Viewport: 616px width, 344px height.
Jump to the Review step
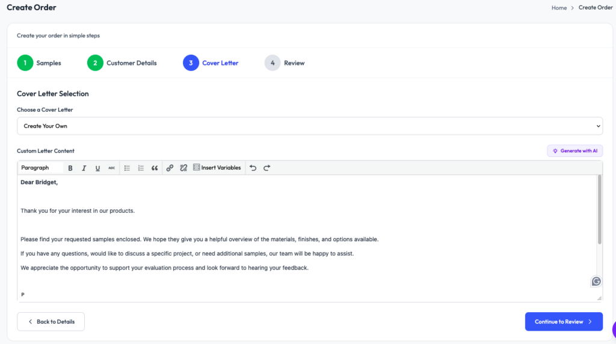pyautogui.click(x=285, y=63)
